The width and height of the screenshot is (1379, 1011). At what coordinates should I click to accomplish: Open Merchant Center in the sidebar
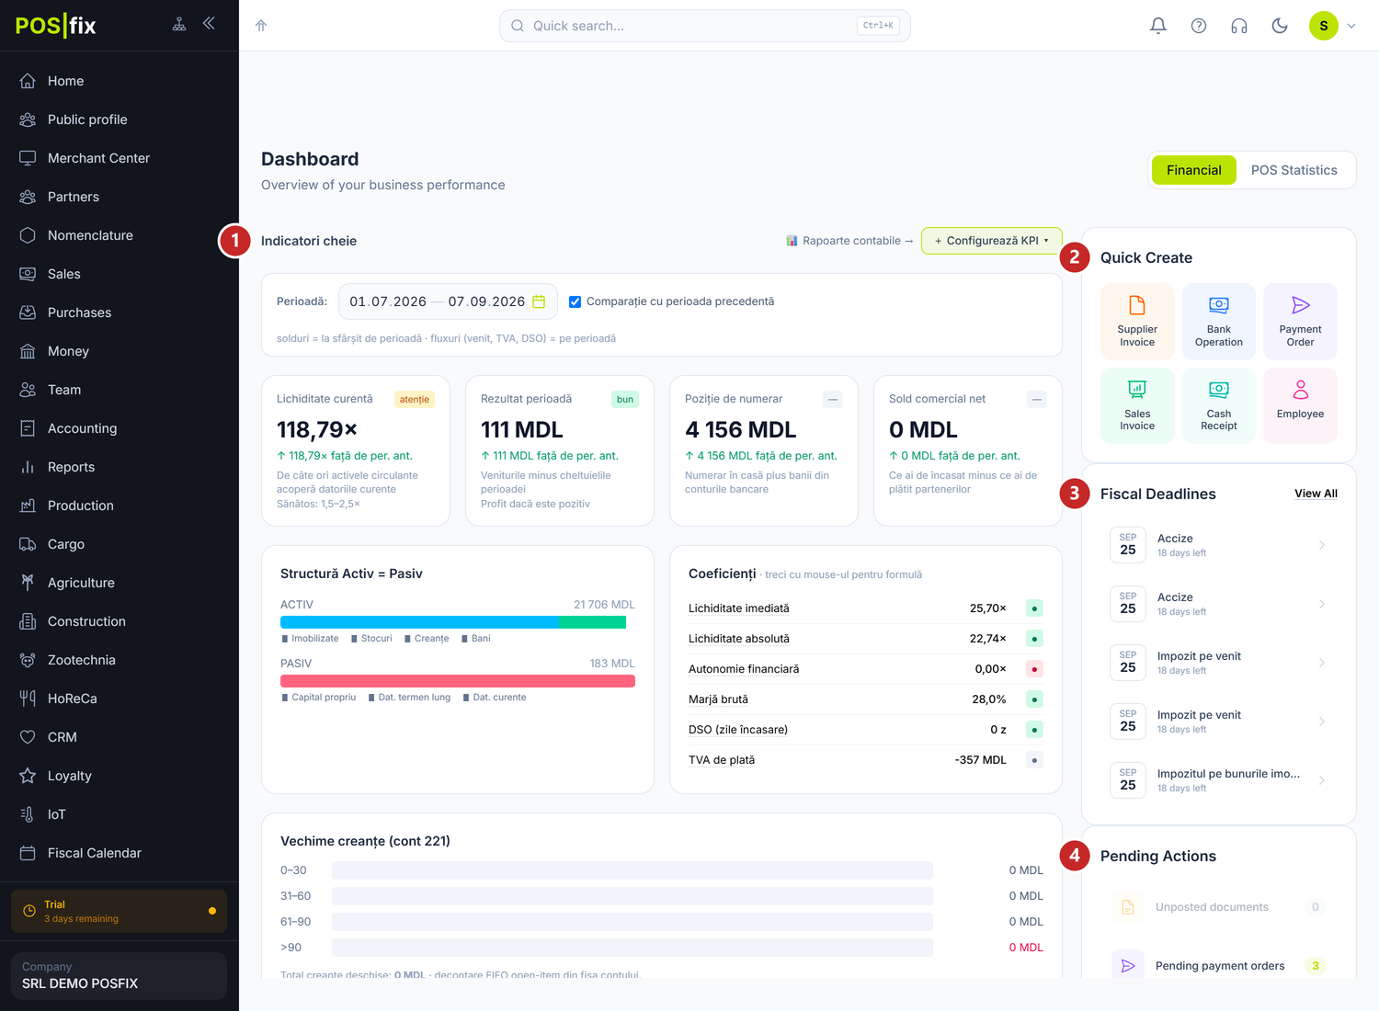[x=120, y=158]
